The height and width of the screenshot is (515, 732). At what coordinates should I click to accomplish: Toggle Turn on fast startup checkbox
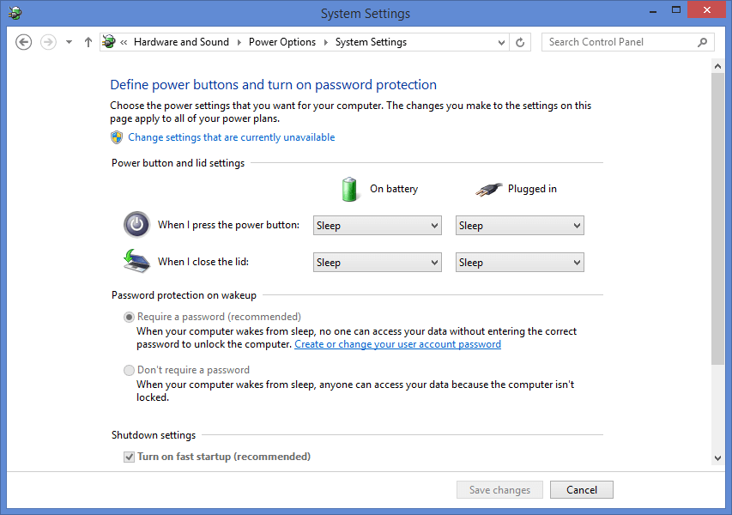click(x=129, y=457)
